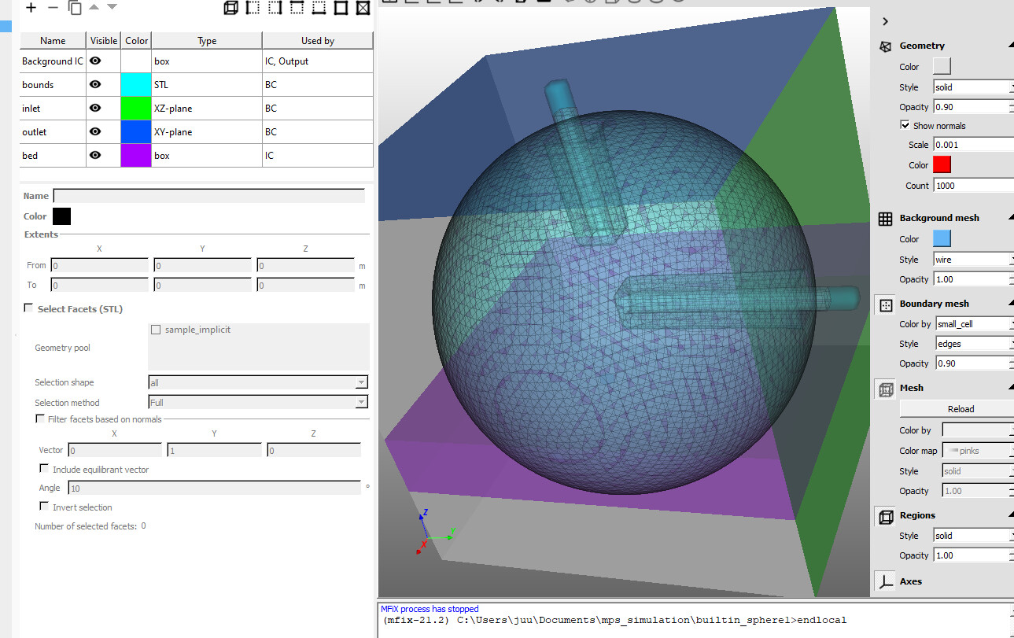Enable Select Facets (STL) checkbox
The height and width of the screenshot is (638, 1014).
[29, 309]
